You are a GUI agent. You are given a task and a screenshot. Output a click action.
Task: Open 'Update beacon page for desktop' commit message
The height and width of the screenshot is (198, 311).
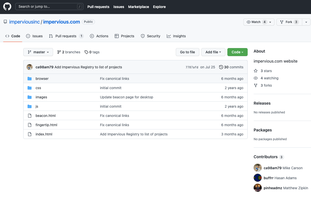tap(126, 97)
